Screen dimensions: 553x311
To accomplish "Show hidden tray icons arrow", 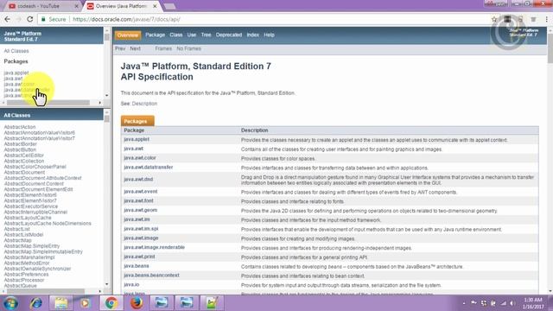I will pyautogui.click(x=464, y=303).
